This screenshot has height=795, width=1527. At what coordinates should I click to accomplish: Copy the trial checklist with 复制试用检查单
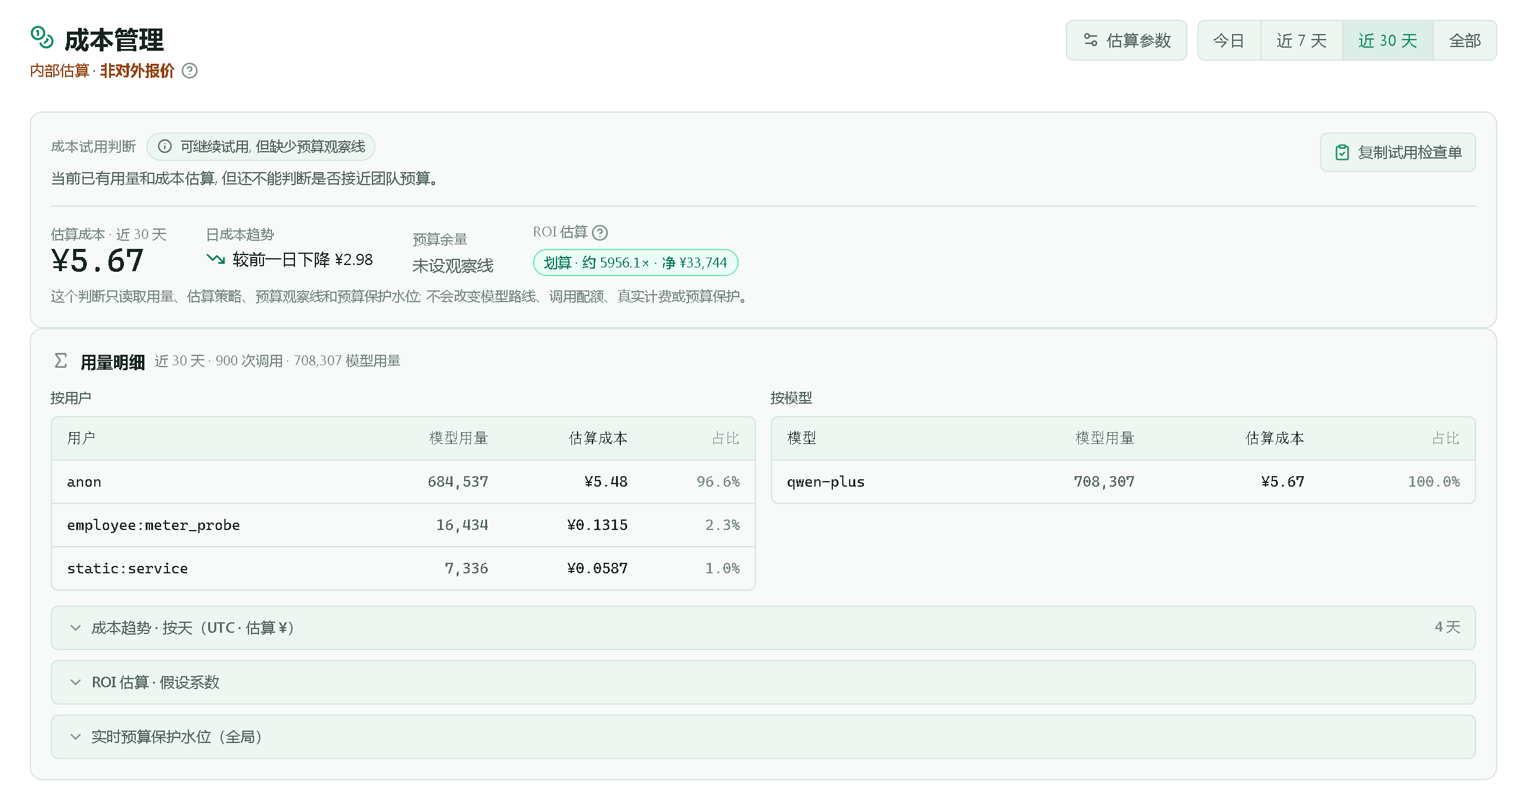[1397, 152]
